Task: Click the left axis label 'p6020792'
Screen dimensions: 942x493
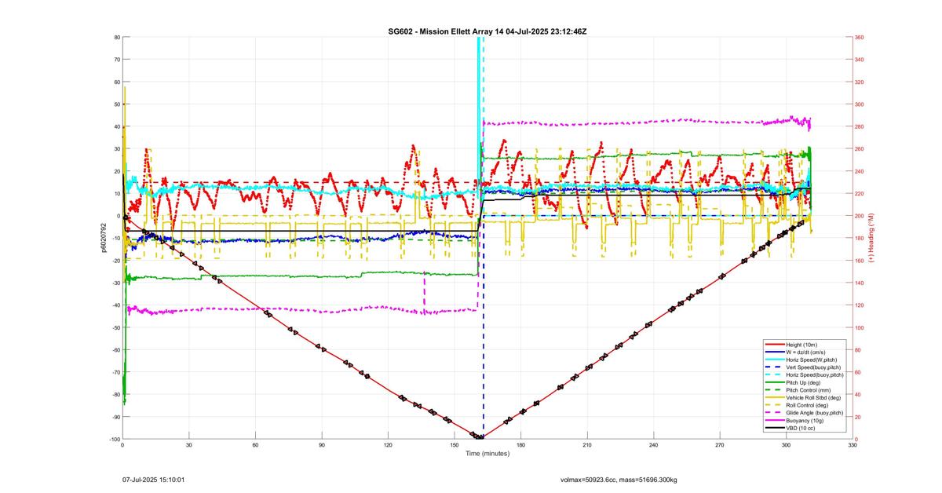Action: (x=104, y=238)
